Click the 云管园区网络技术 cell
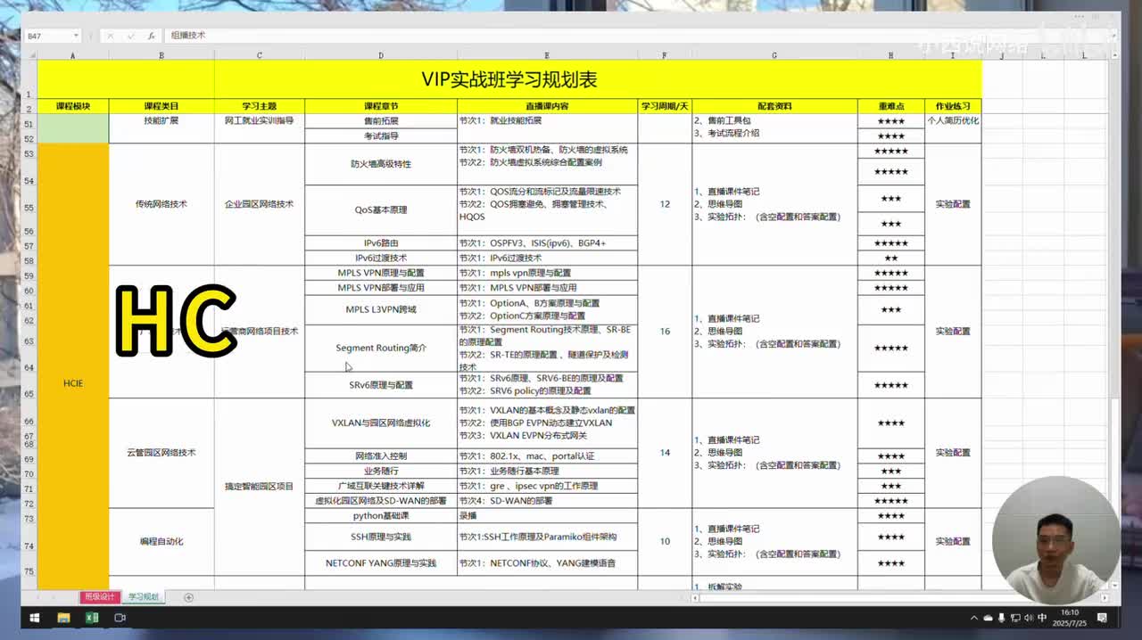Screen dimensions: 1142x640 (x=161, y=453)
